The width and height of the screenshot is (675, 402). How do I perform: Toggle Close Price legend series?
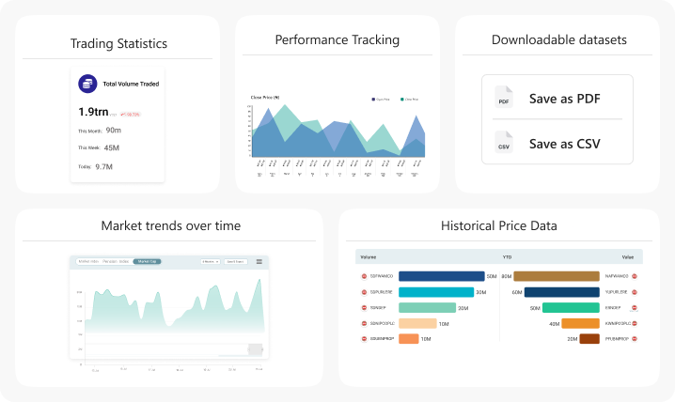coord(409,100)
